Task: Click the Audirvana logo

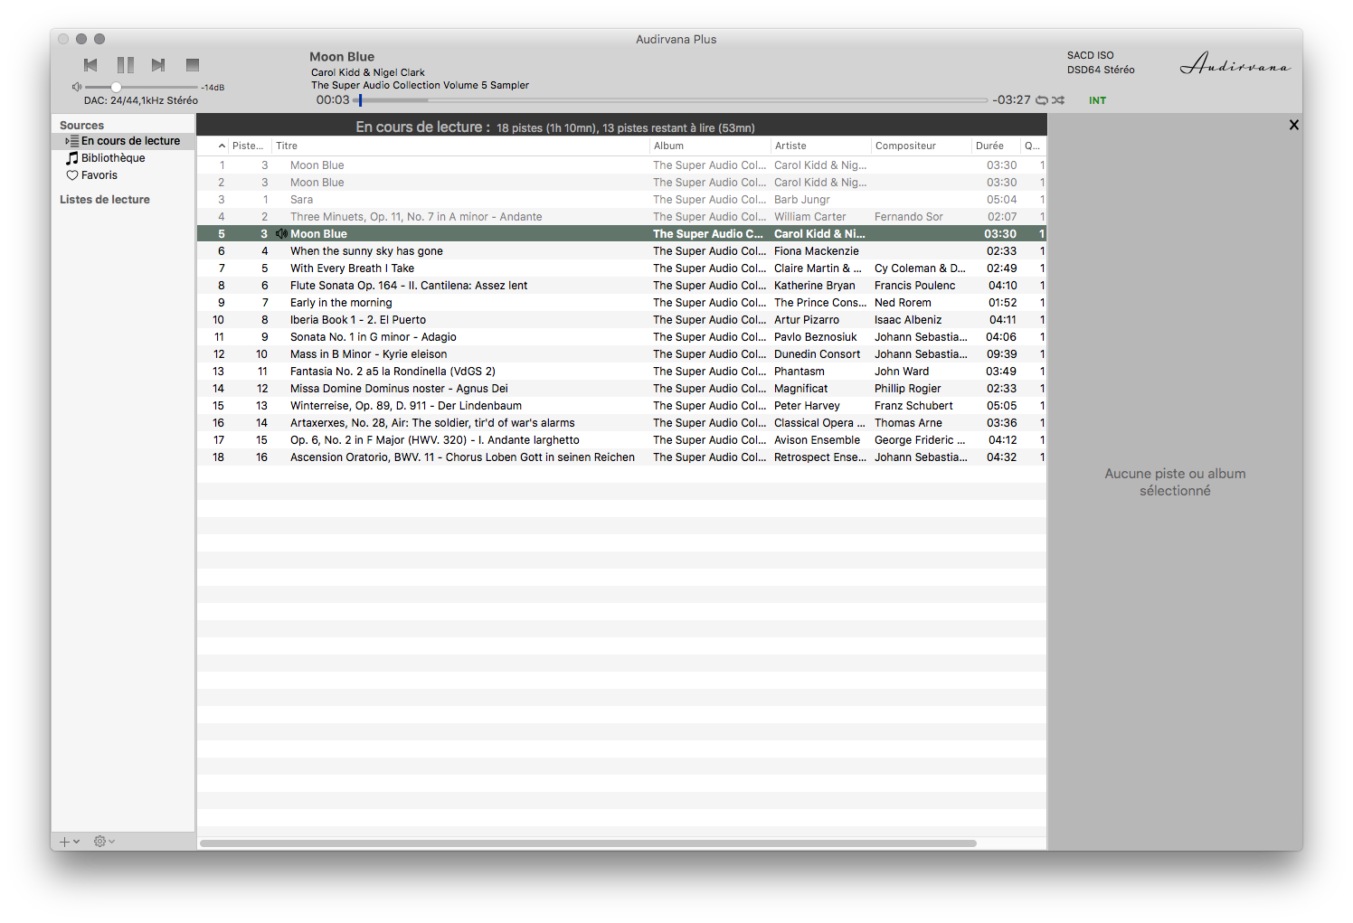Action: [x=1235, y=63]
